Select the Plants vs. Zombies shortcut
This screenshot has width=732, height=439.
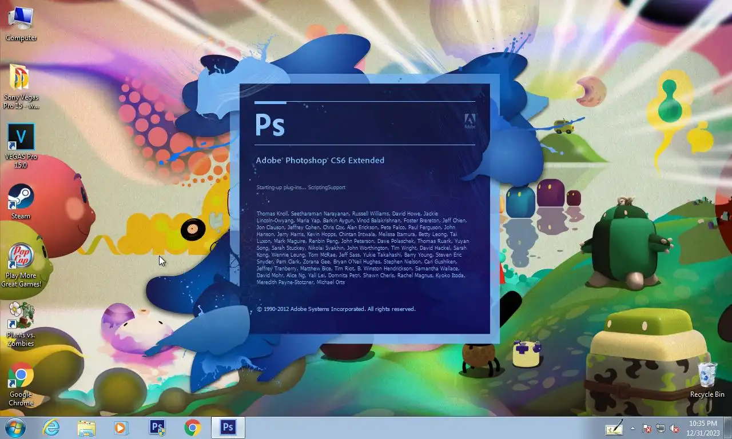[x=21, y=324]
